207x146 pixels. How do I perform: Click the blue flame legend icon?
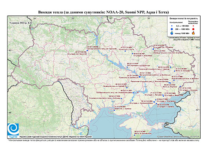click(172, 33)
